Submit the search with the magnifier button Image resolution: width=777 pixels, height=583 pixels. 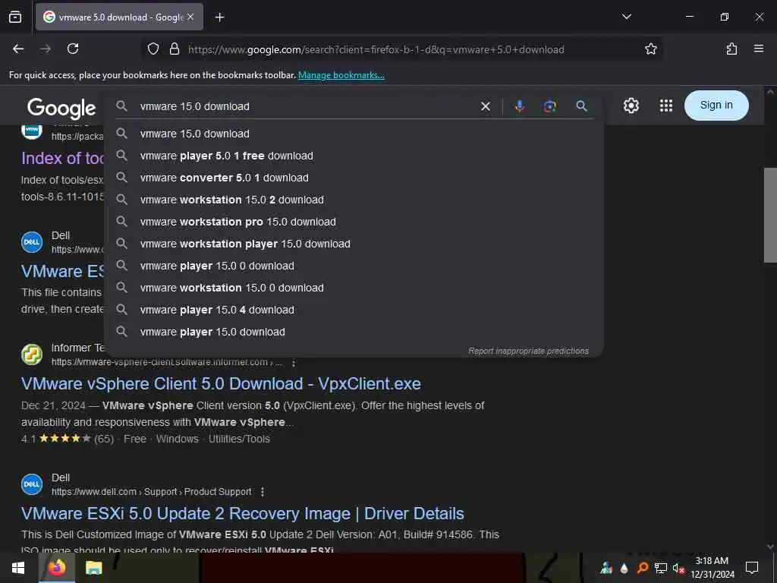(x=582, y=106)
